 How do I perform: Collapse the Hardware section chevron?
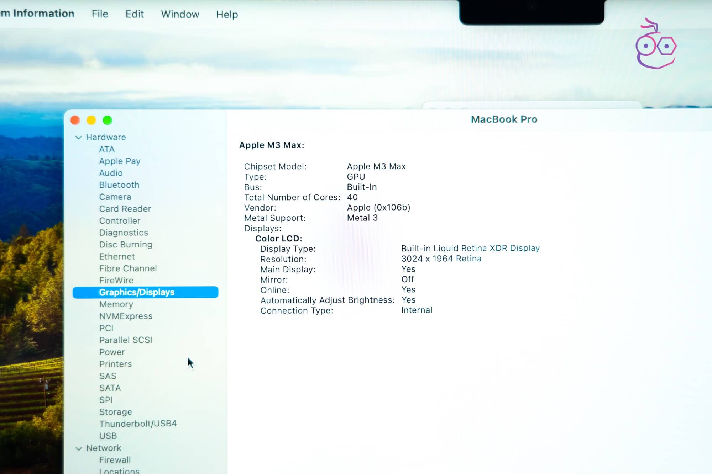pos(79,137)
